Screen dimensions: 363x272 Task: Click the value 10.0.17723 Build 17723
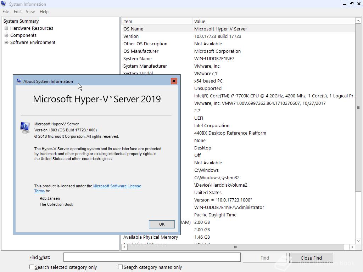click(x=218, y=36)
